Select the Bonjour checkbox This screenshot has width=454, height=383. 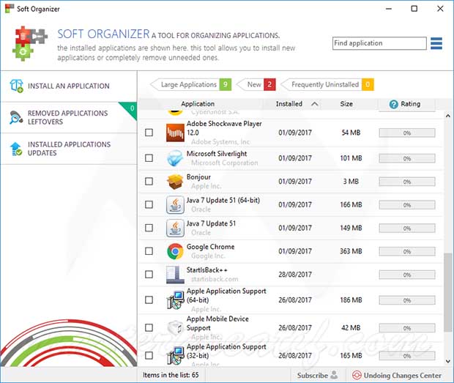pos(149,182)
